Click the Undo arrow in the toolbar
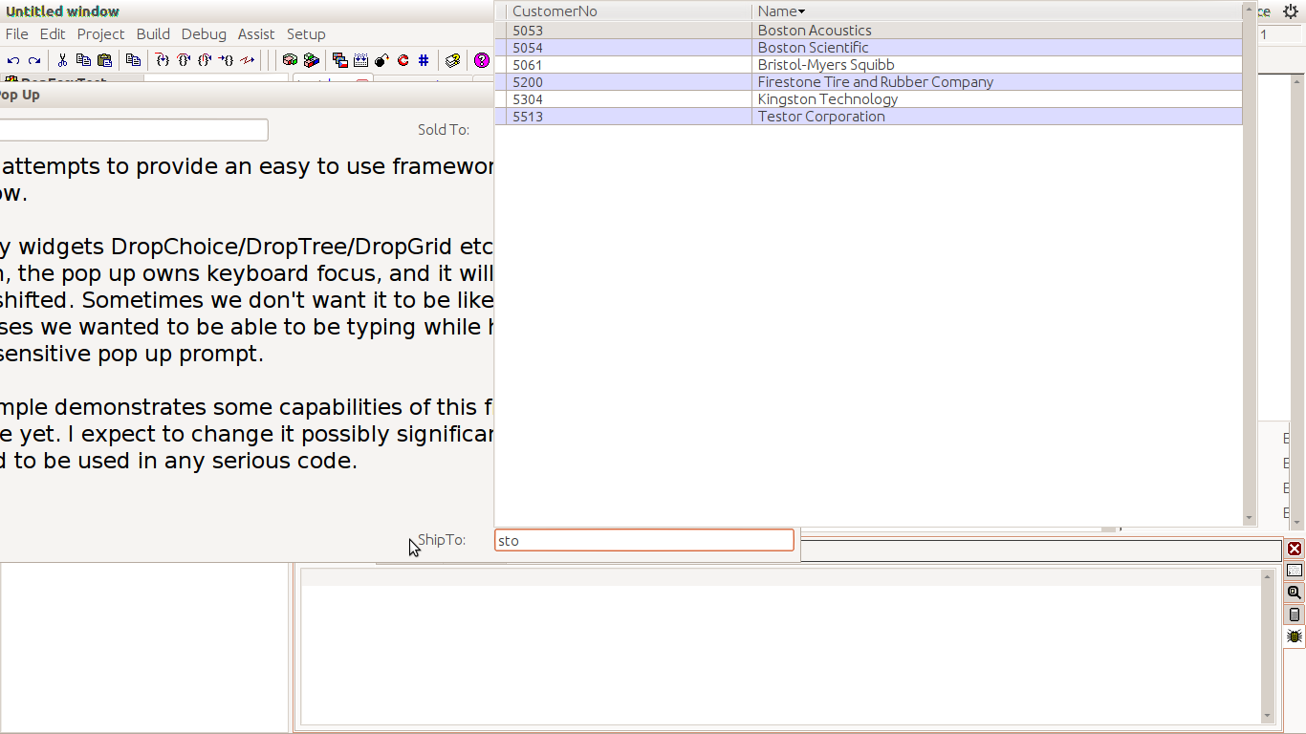 tap(13, 60)
